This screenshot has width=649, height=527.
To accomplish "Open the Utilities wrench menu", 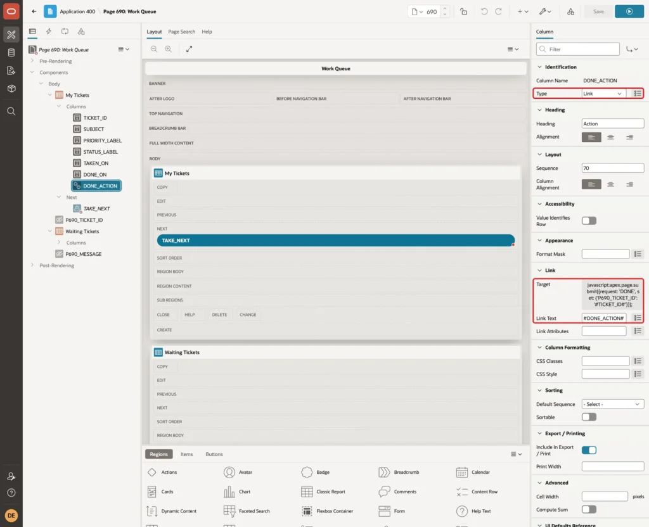I will 544,11.
